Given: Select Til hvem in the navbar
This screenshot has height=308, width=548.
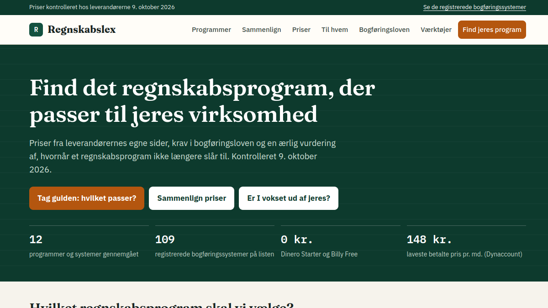Looking at the screenshot, I should (x=335, y=30).
